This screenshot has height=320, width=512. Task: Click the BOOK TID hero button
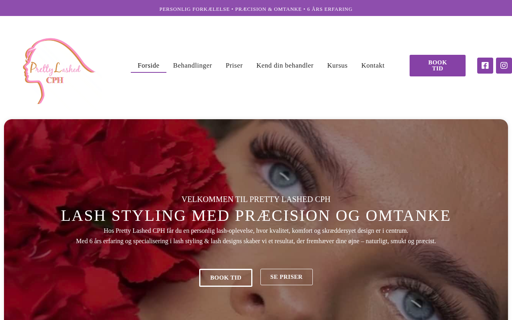pos(226,278)
